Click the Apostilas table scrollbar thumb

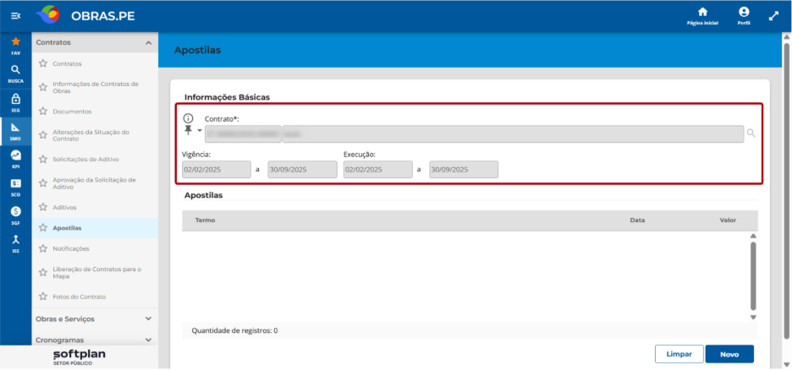click(x=753, y=275)
